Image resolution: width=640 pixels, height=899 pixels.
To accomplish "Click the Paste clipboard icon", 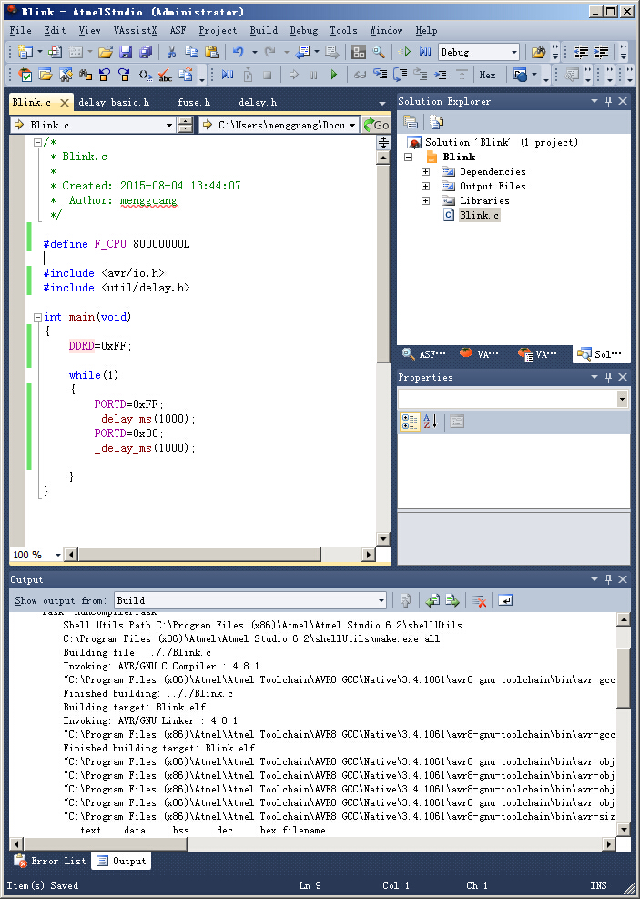I will [x=212, y=52].
